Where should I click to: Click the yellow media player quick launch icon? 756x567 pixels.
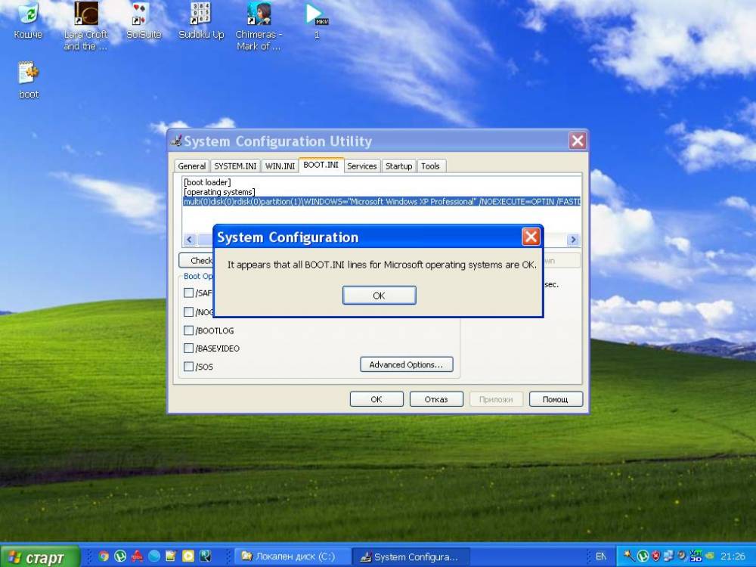coord(188,556)
